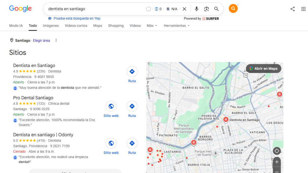Click the 'Elegir área' link
Screen dimensions: 308x173
[x=42, y=40]
